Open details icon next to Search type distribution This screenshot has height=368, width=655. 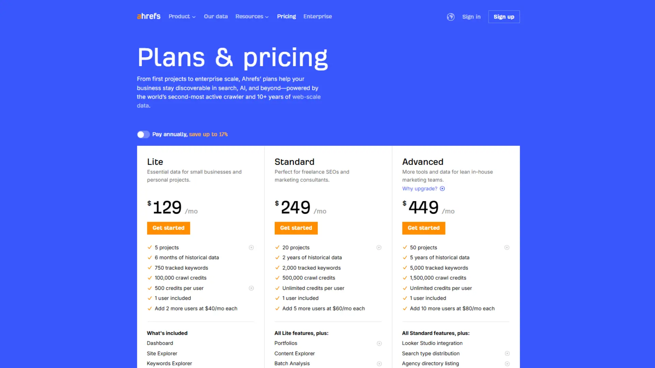507,353
